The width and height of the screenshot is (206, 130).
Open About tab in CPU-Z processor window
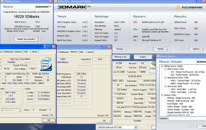click(x=35, y=52)
